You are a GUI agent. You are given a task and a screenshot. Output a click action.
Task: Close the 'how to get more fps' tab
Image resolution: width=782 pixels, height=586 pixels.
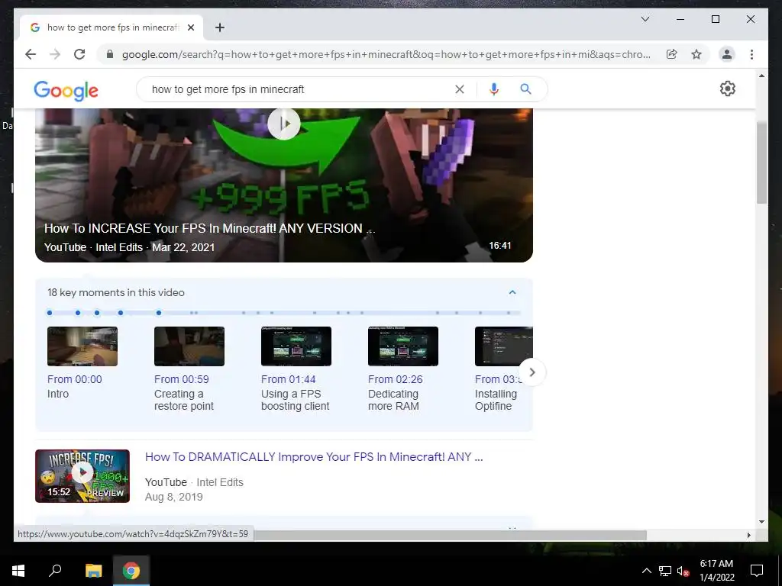tap(190, 27)
